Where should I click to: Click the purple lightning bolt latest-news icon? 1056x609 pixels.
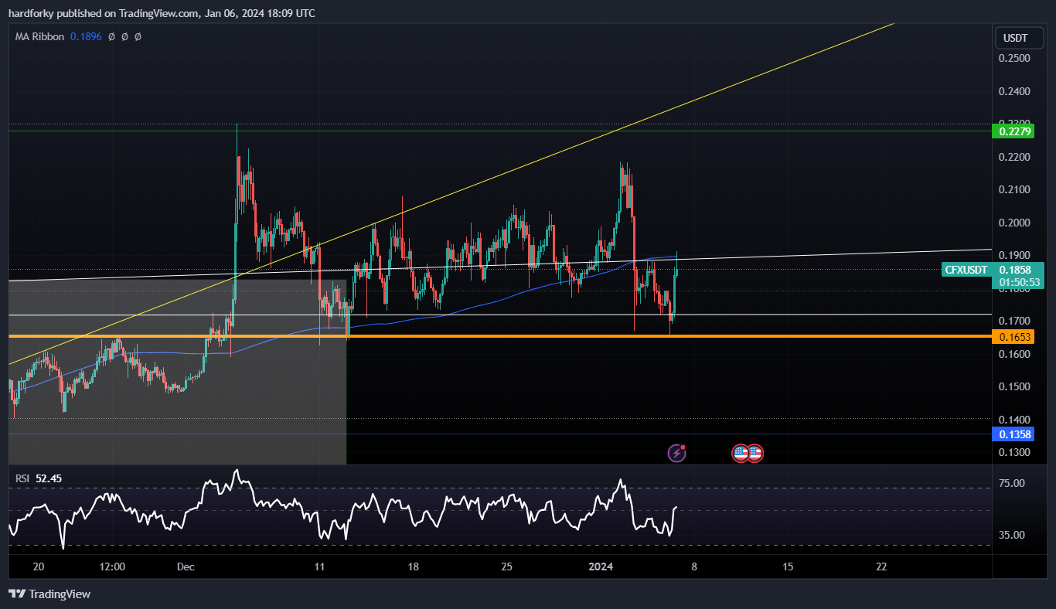click(x=677, y=453)
